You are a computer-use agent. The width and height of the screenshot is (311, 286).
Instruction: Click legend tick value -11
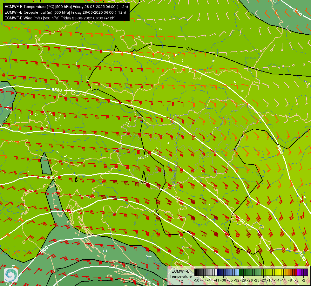click(x=283, y=280)
